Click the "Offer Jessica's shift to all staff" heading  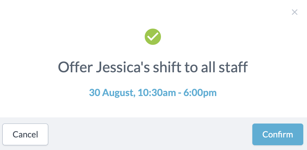(153, 67)
